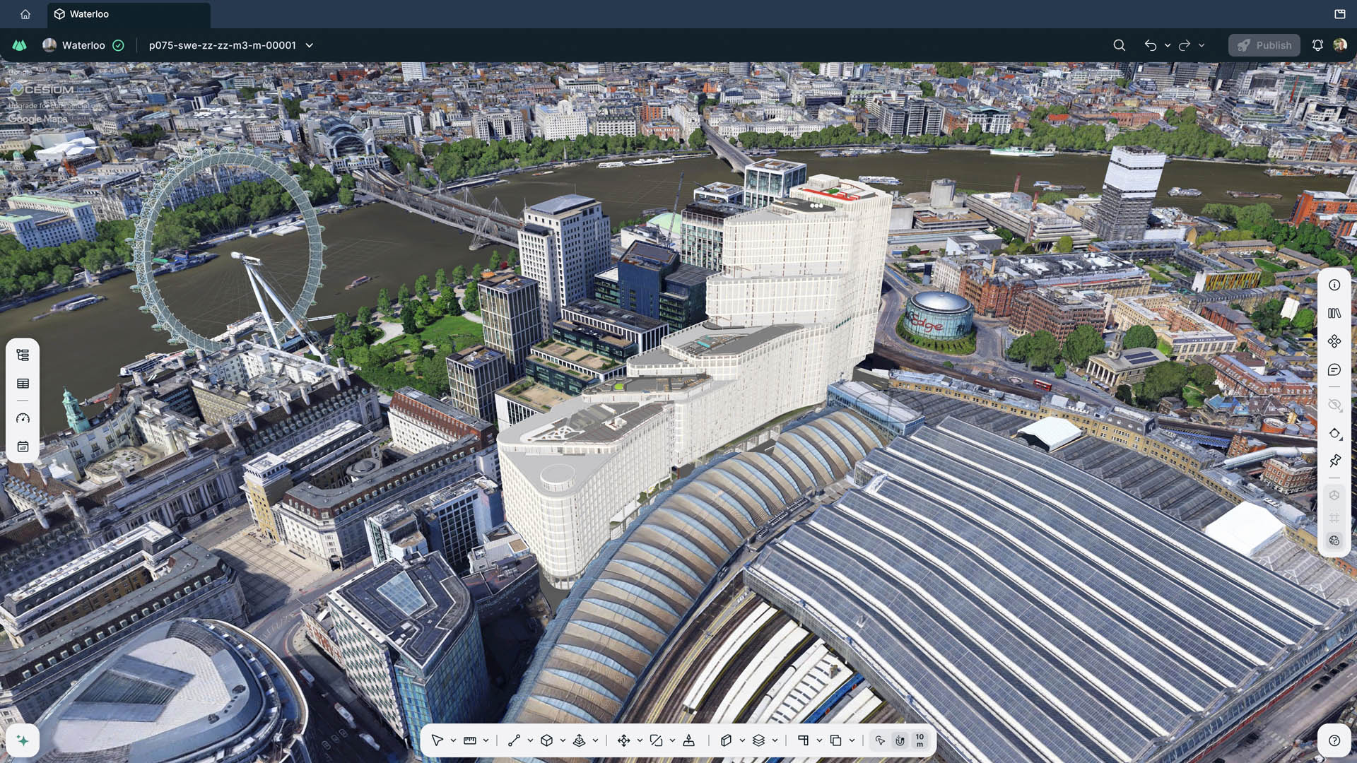Viewport: 1357px width, 763px height.
Task: Select the move arrows tool
Action: [x=623, y=740]
